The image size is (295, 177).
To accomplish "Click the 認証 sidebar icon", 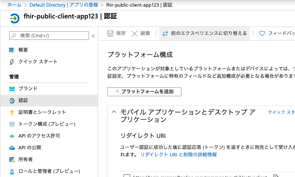I will coord(12,101).
